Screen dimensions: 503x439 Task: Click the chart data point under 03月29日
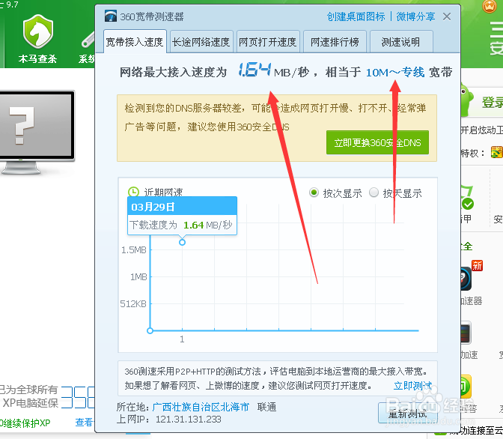pos(182,242)
